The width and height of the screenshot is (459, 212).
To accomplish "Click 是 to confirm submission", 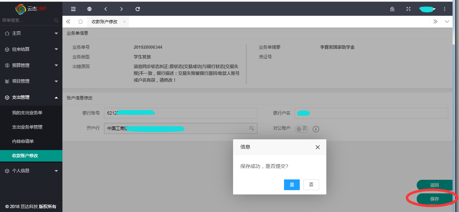I will click(x=292, y=185).
